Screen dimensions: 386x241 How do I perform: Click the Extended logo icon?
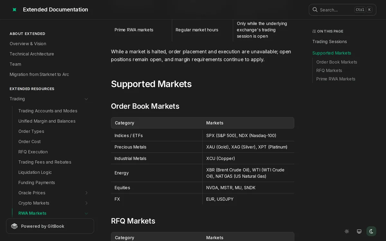[x=14, y=10]
